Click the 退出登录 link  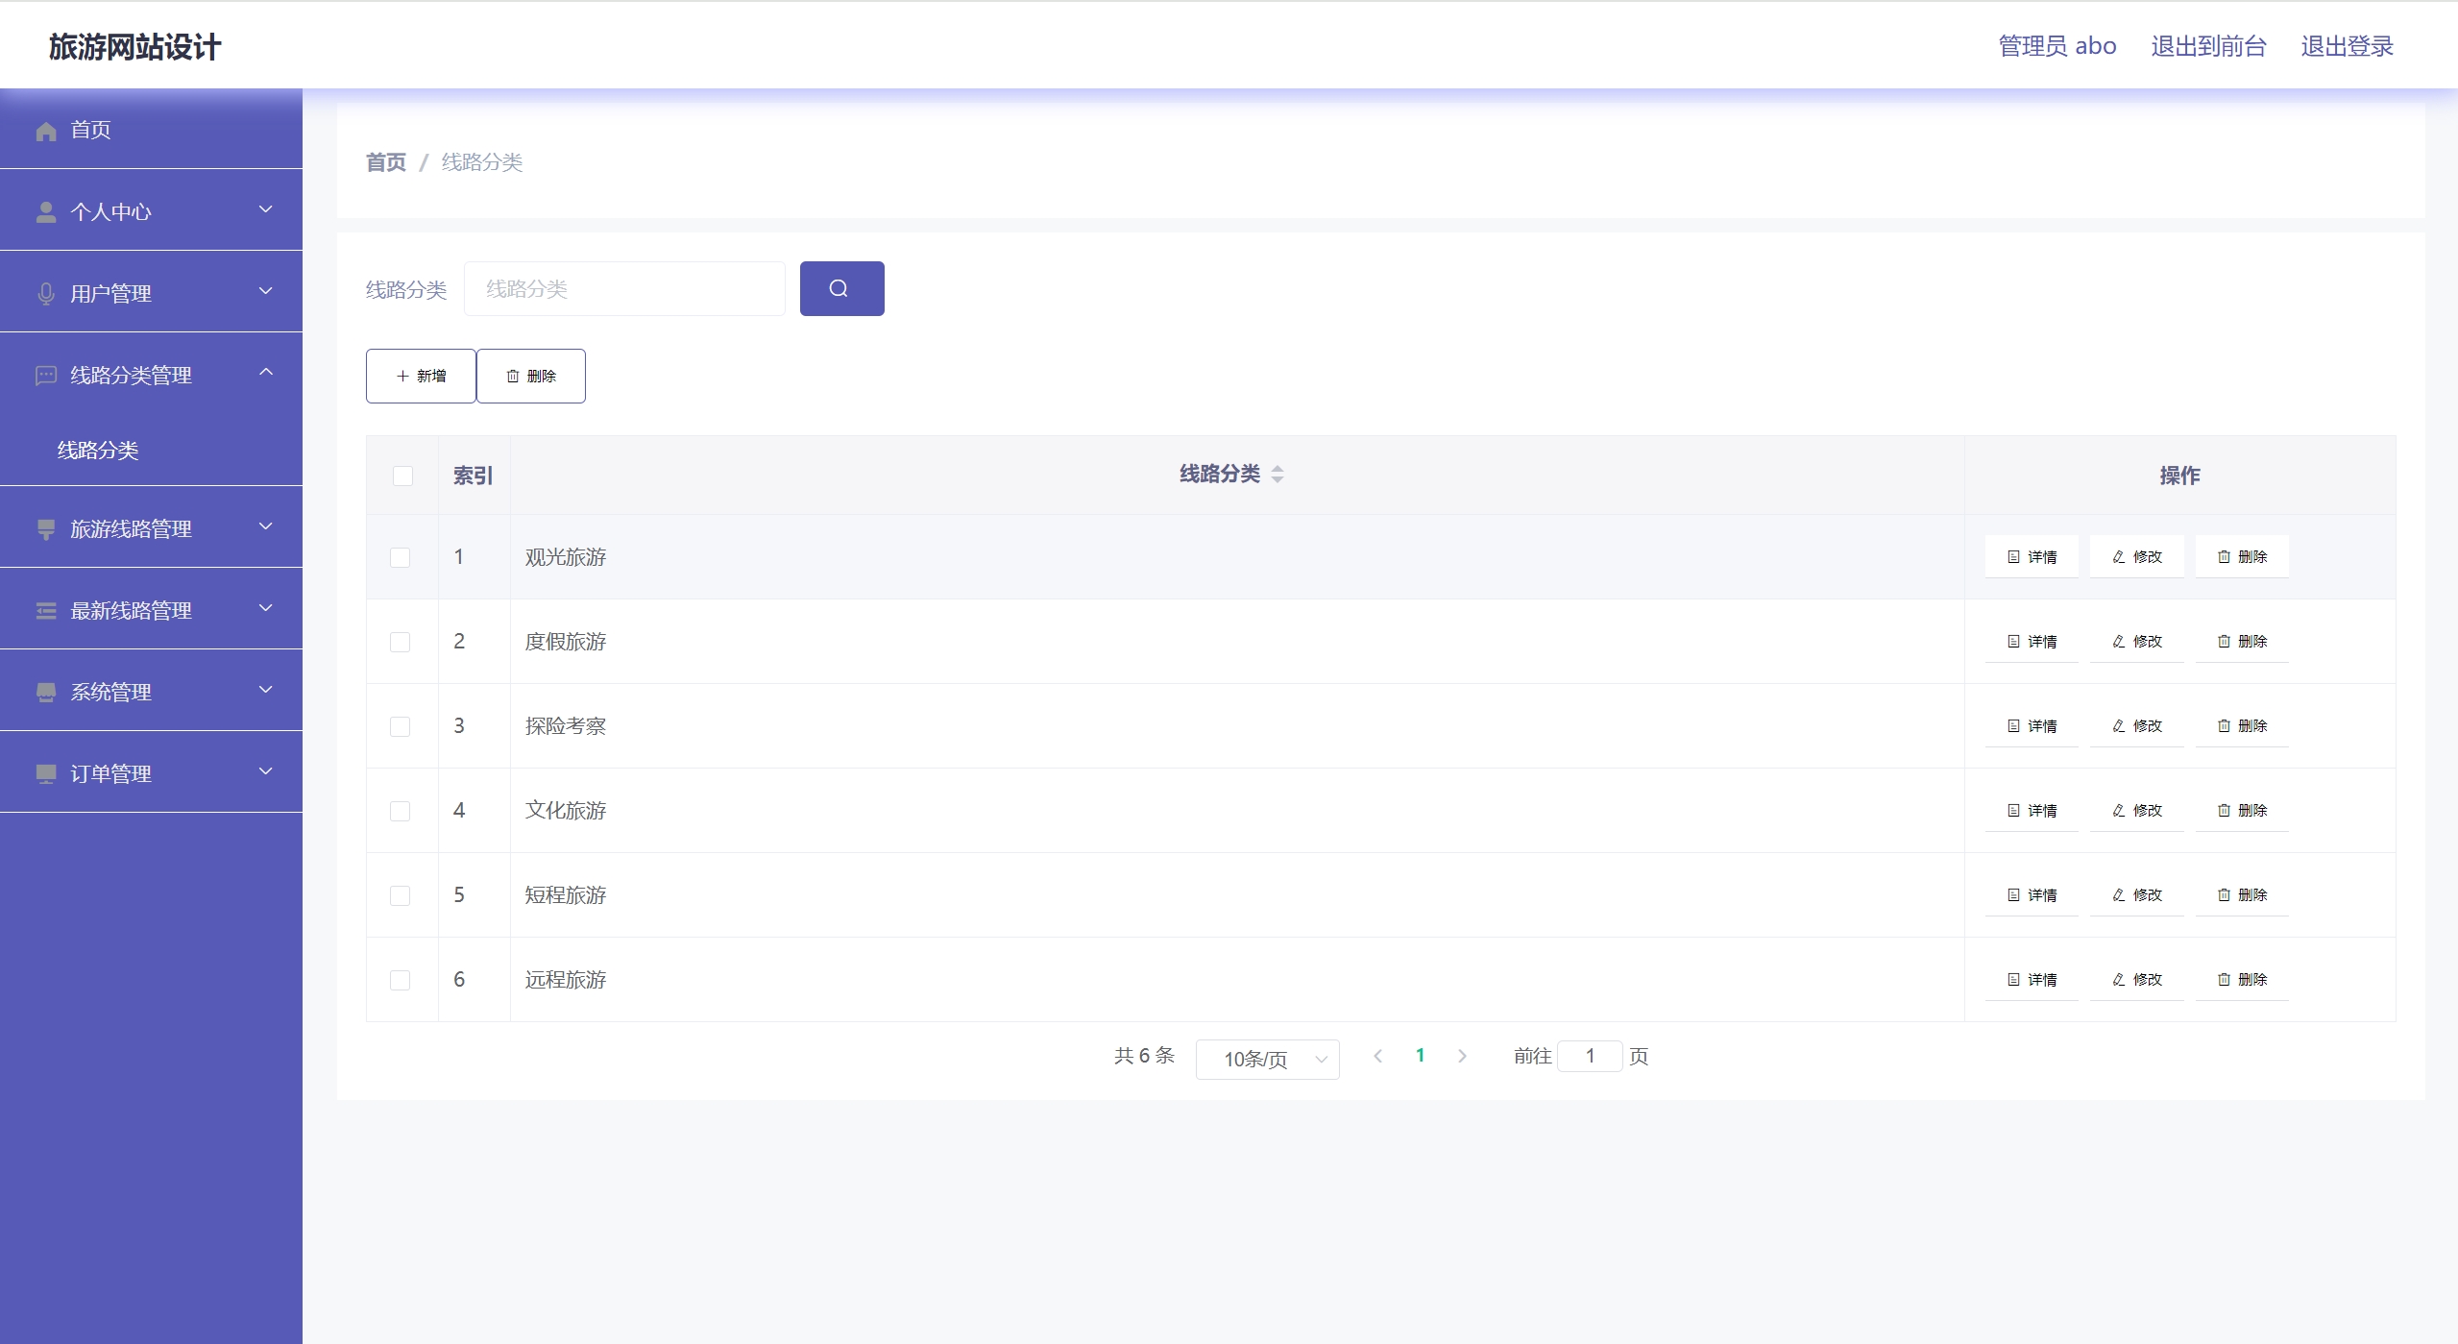(2346, 46)
